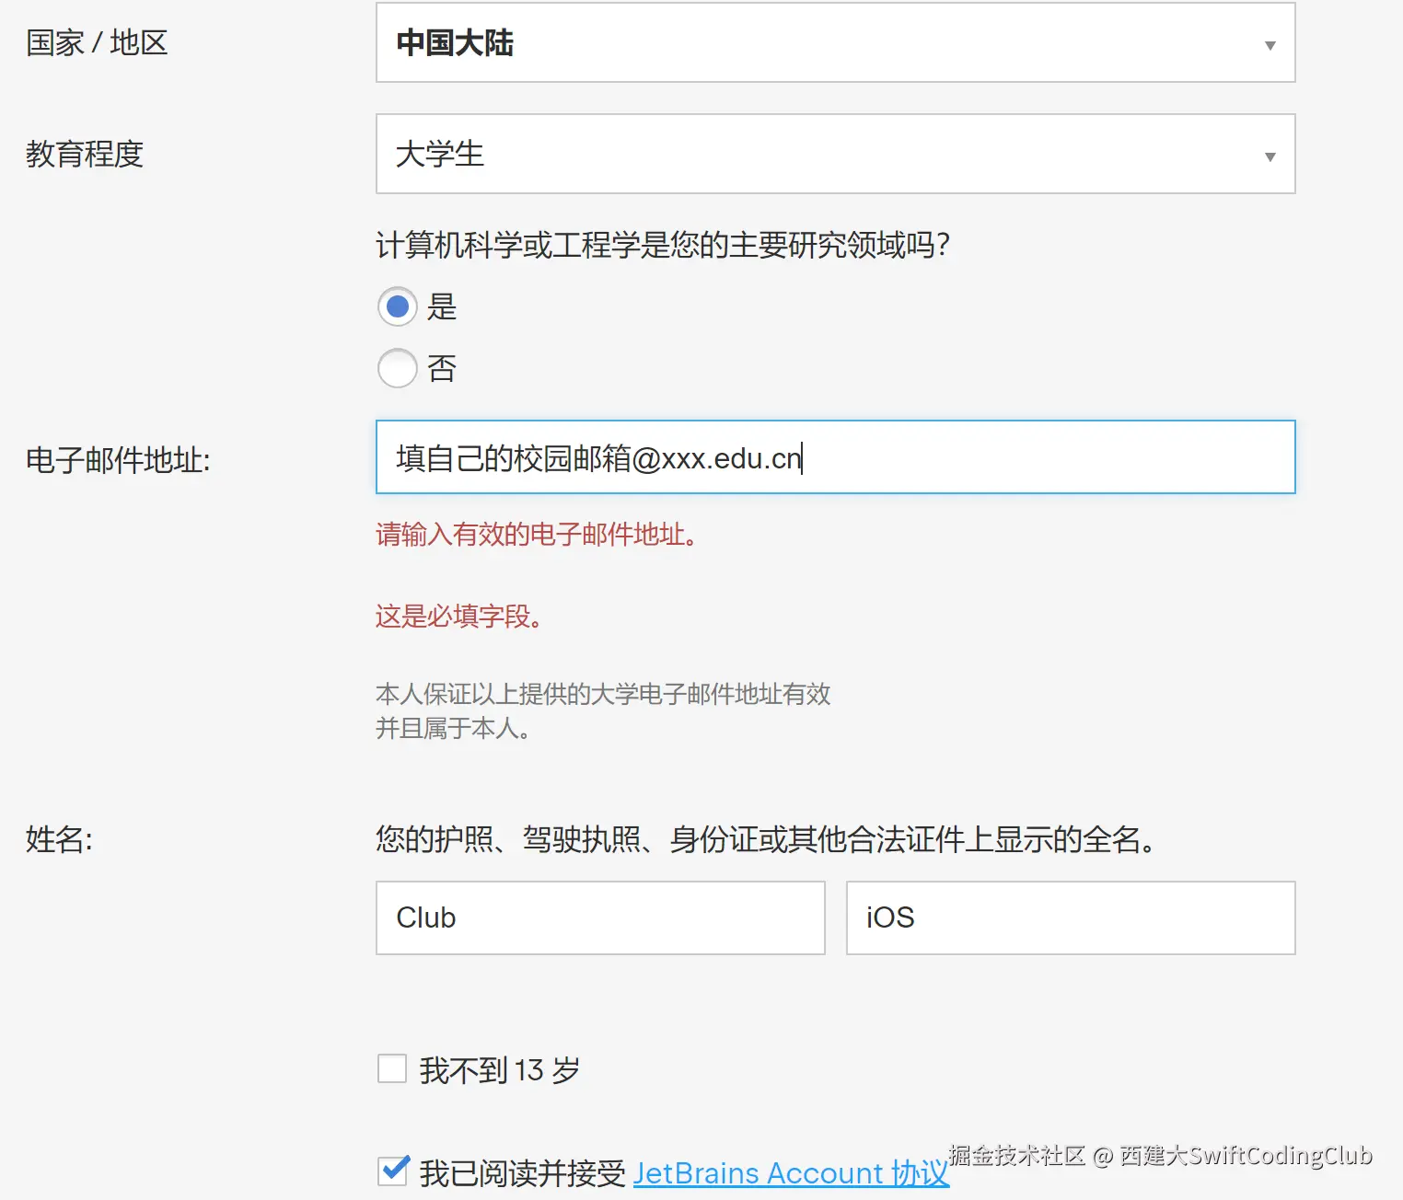This screenshot has width=1403, height=1200.
Task: Click the arrow icon on the 大学生 selector
Action: tap(1270, 156)
